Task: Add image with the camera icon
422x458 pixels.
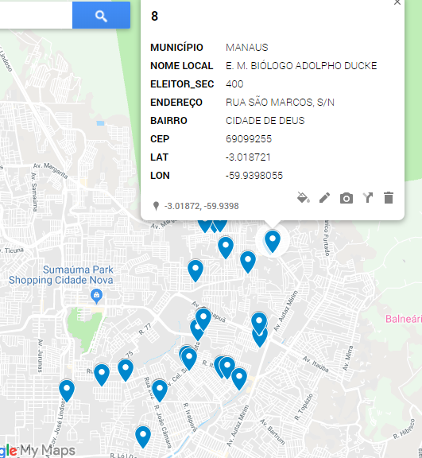Action: [x=347, y=198]
